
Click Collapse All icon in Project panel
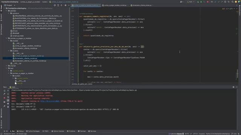coord(61,5)
